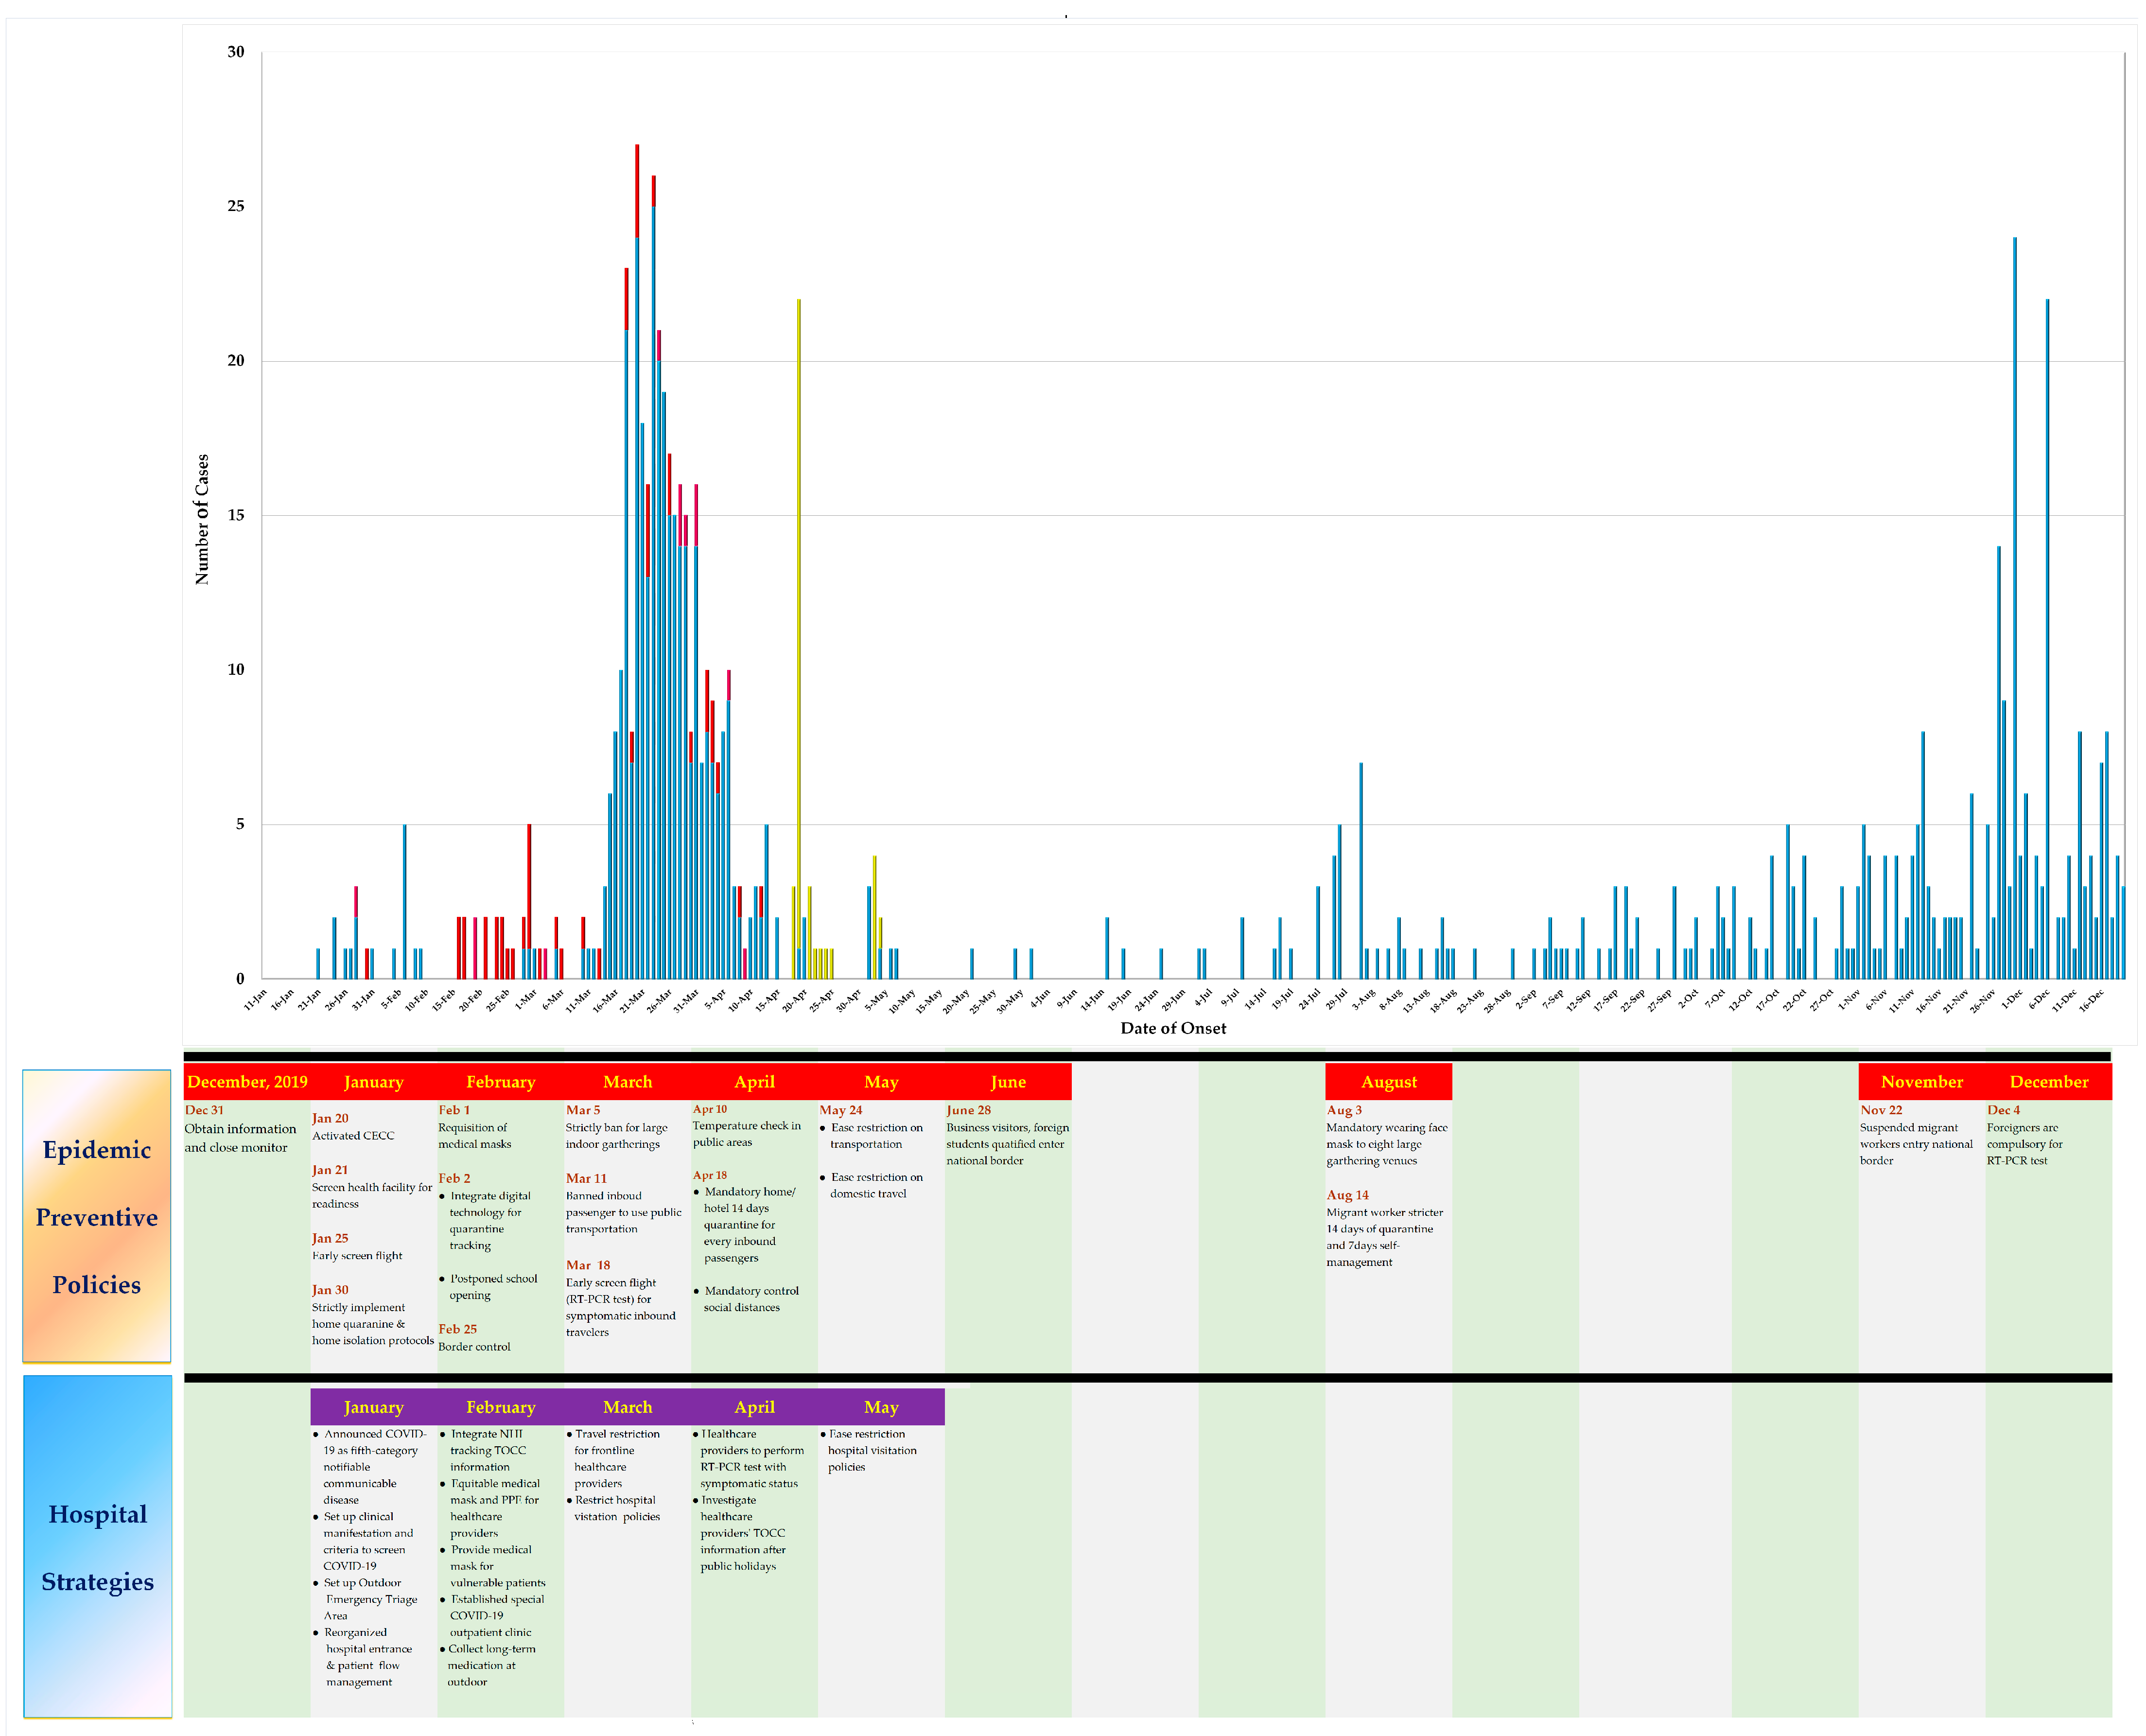Click the Number of Cases axis title
This screenshot has height=1736, width=2146.
[202, 519]
